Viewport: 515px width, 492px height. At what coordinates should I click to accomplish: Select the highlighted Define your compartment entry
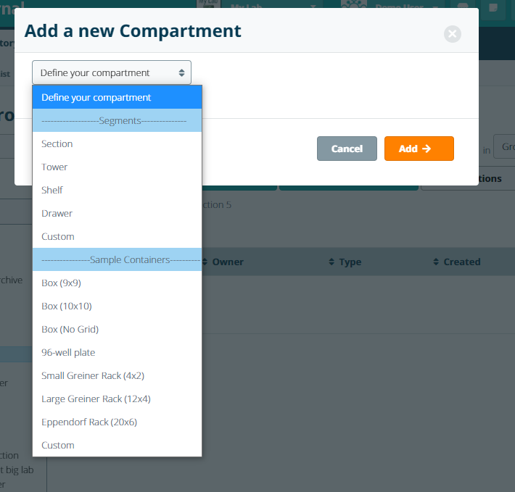[x=96, y=97]
